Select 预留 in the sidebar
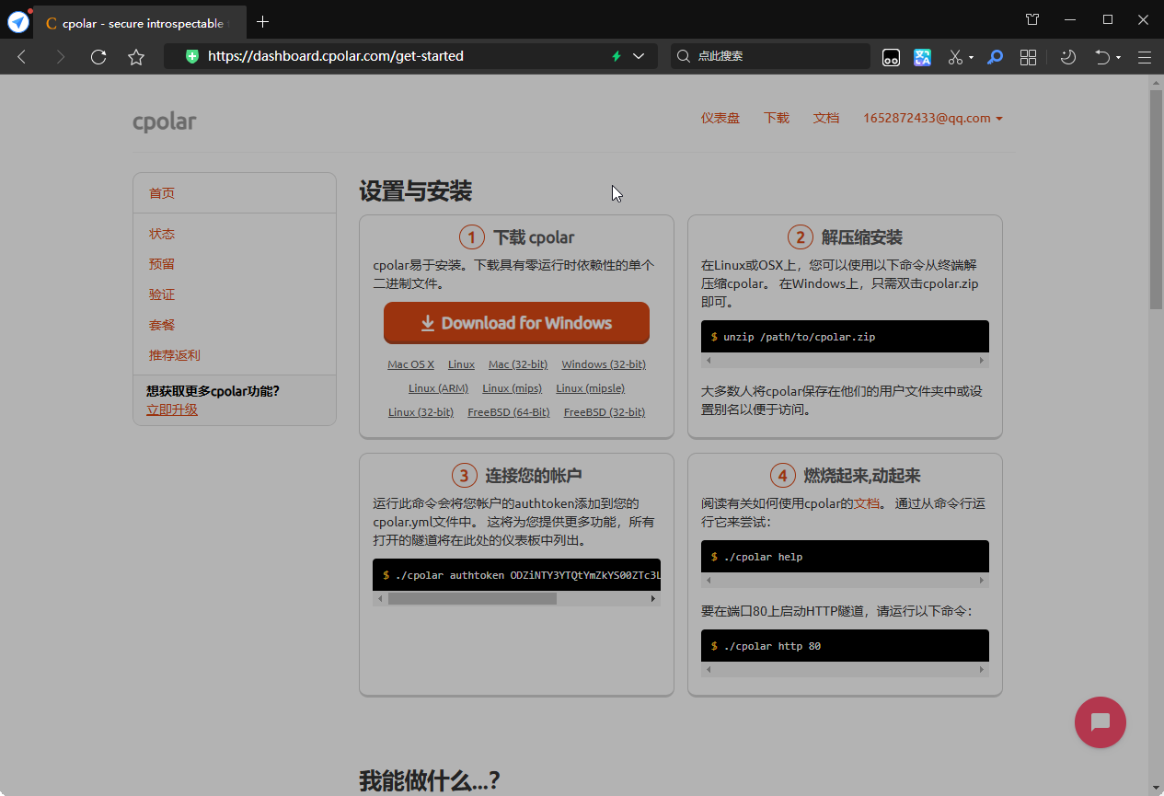The width and height of the screenshot is (1164, 796). [x=162, y=264]
